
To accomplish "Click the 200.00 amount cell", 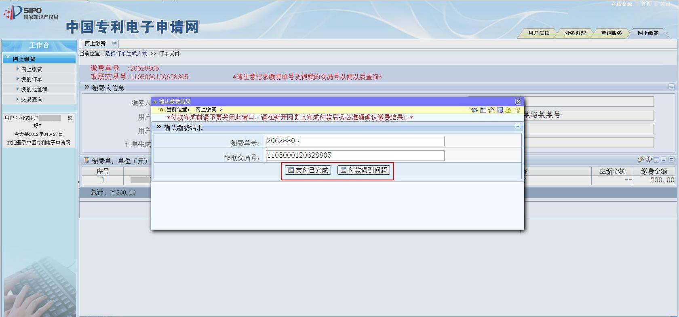I will (654, 180).
